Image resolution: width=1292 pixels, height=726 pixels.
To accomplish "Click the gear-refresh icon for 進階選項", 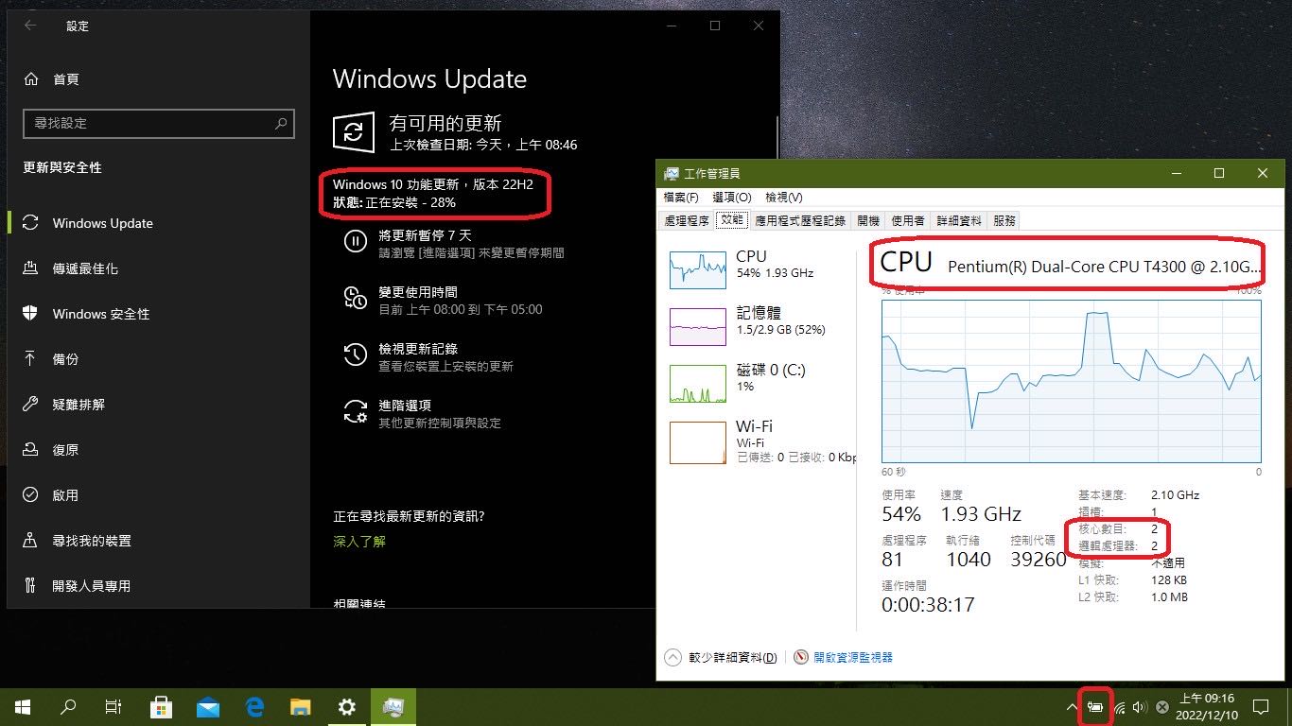I will point(355,411).
